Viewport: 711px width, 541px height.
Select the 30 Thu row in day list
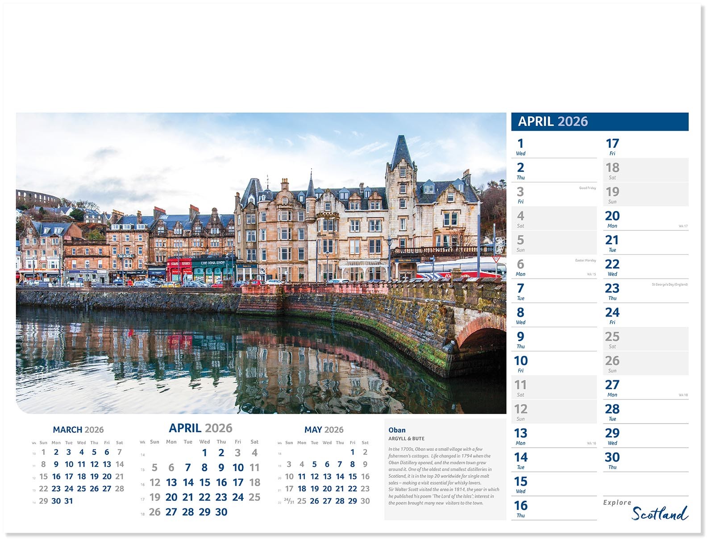[x=645, y=460]
